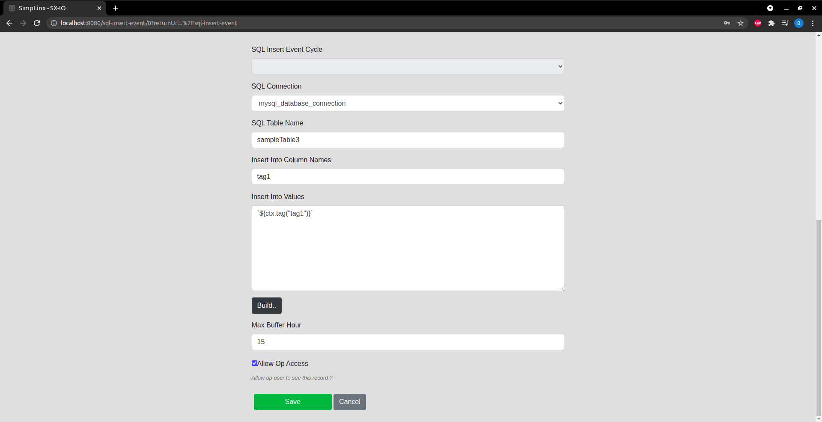The height and width of the screenshot is (422, 822).
Task: Select the SimpLinx - SX-IO tab
Action: pyautogui.click(x=55, y=8)
